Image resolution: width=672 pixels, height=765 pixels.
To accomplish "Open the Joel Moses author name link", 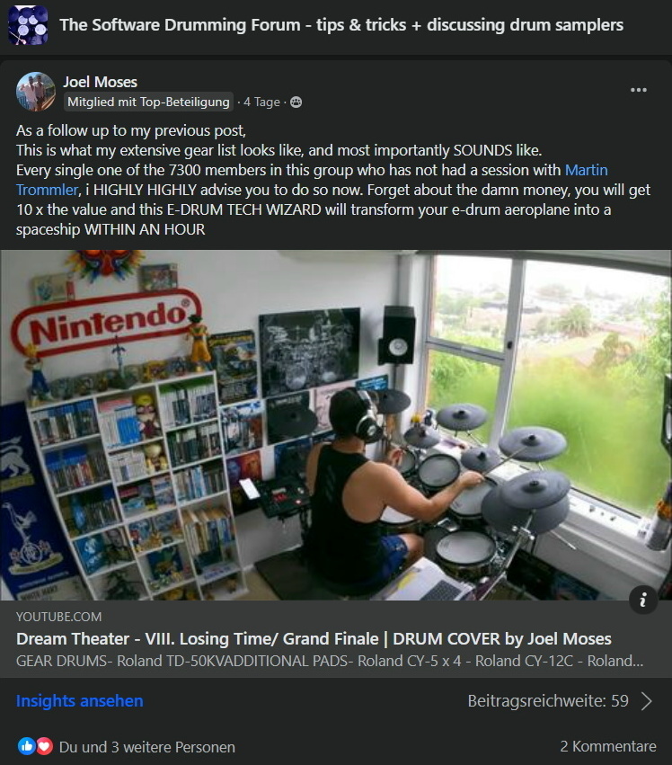I will point(100,82).
